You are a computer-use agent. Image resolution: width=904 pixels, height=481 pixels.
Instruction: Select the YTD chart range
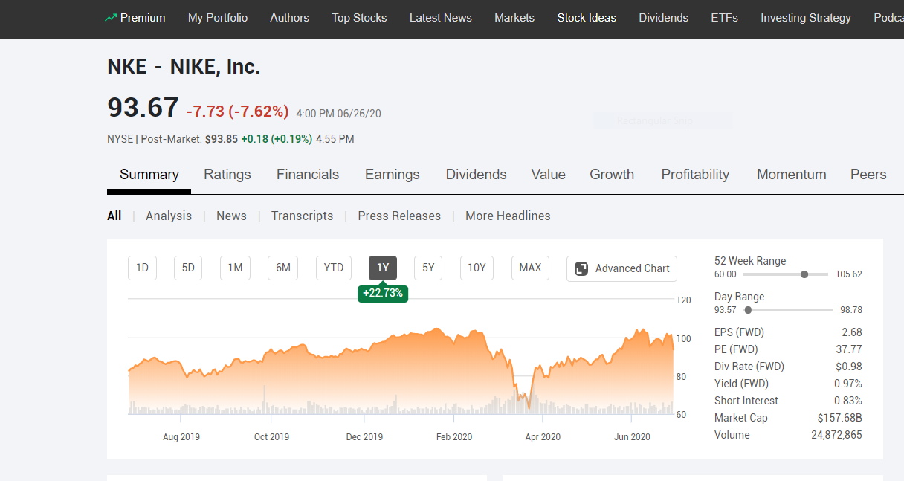(334, 268)
